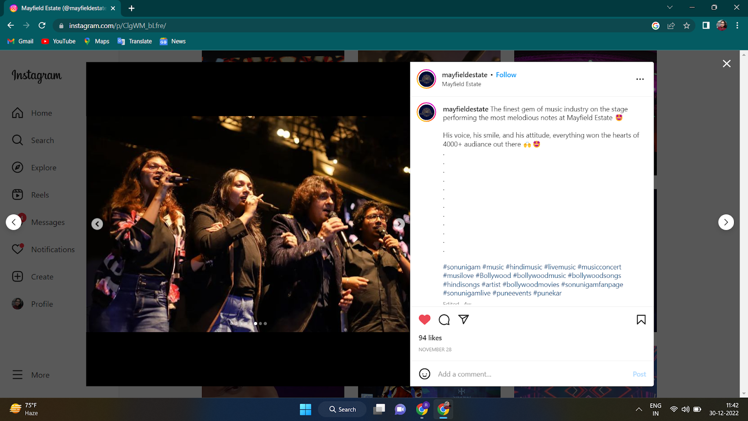748x421 pixels.
Task: View the site lock icon information
Action: (61, 26)
